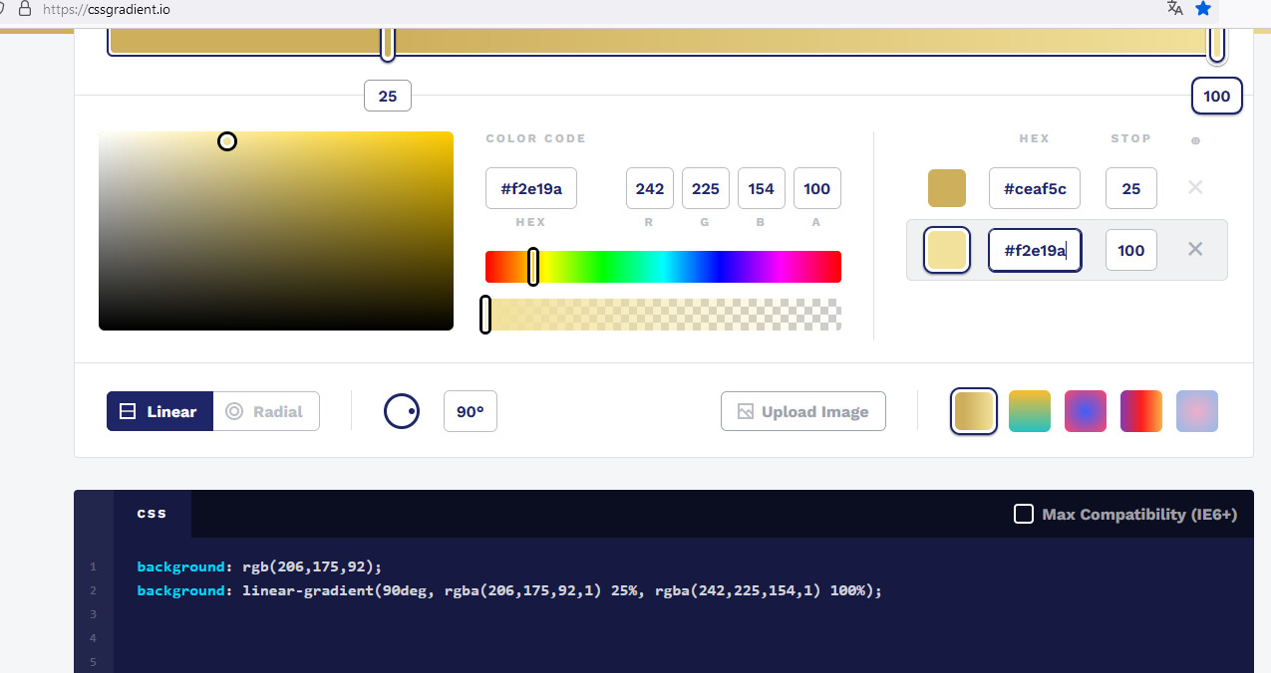Click the #ceaf5c color swatch
The width and height of the screenshot is (1271, 673).
point(946,188)
